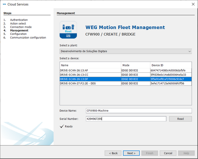This screenshot has height=159, width=198.
Task: Click Device ID 5f5a91ef81af1f0006c916c7
Action: click(x=167, y=79)
